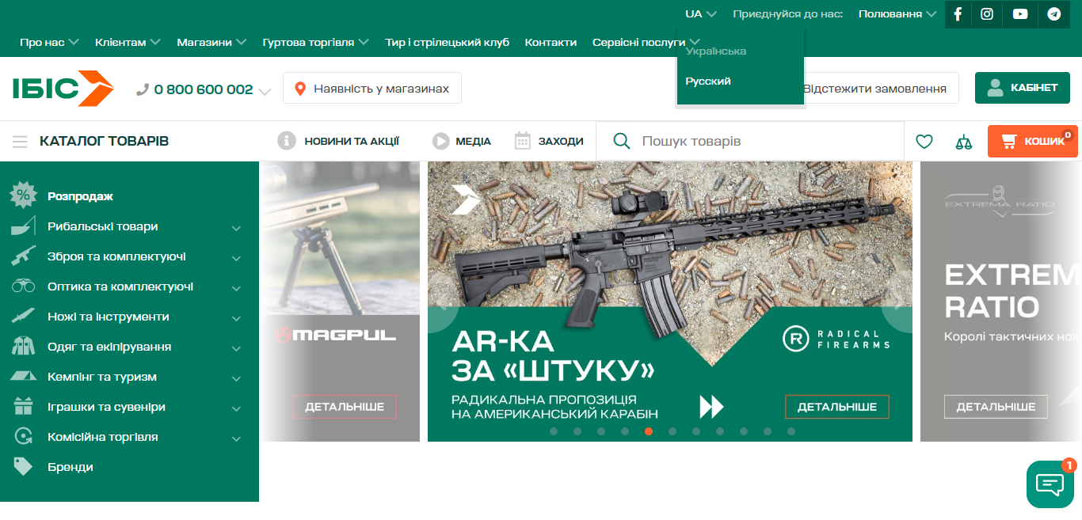The height and width of the screenshot is (520, 1082).
Task: Click the hamburger catalog menu icon
Action: pyautogui.click(x=20, y=142)
